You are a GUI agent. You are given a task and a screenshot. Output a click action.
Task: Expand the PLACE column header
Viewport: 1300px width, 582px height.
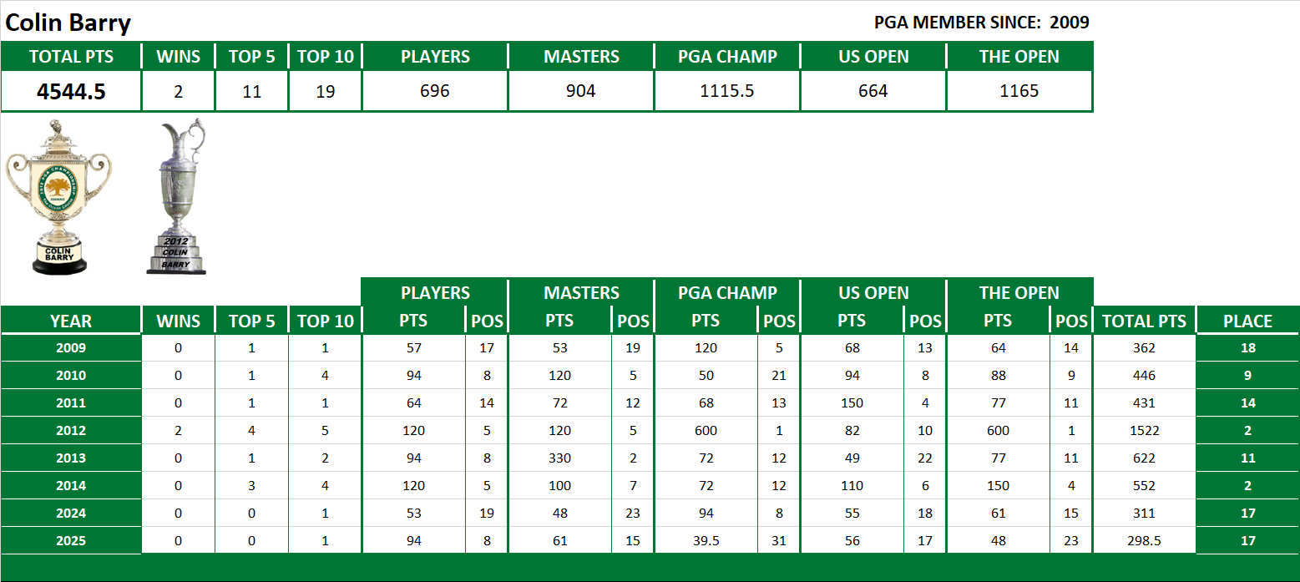pos(1247,320)
